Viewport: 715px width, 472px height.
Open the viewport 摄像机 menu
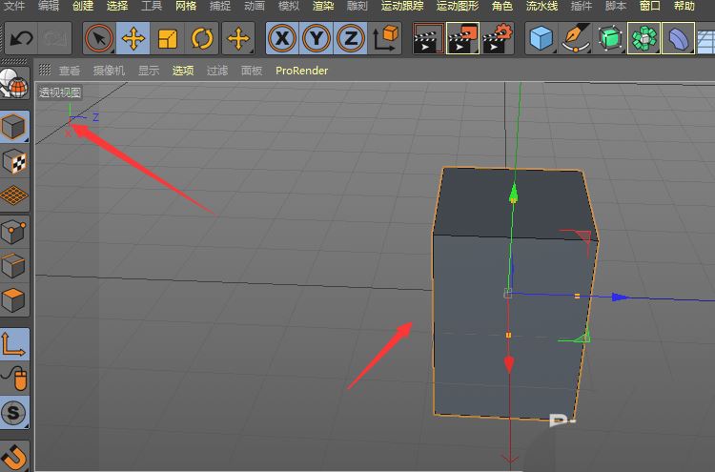click(x=109, y=71)
